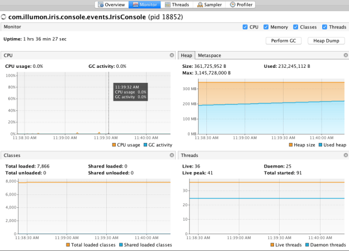
Task: Switch to the Metaspace tab
Action: click(209, 55)
